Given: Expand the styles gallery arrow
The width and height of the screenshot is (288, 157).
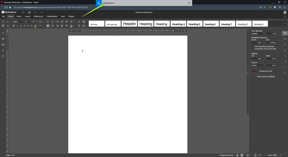Looking at the screenshot, I should [285, 24].
